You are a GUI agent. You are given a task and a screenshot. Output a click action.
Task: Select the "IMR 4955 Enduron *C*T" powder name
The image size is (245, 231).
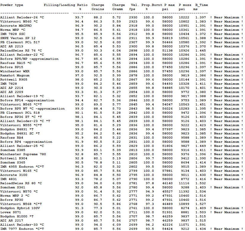(22, 166)
